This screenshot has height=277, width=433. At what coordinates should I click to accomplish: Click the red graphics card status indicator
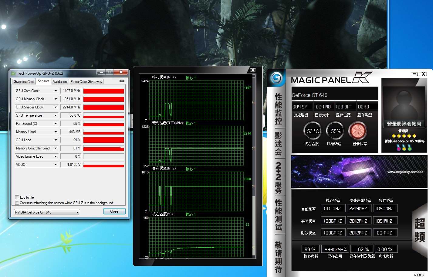(x=358, y=131)
